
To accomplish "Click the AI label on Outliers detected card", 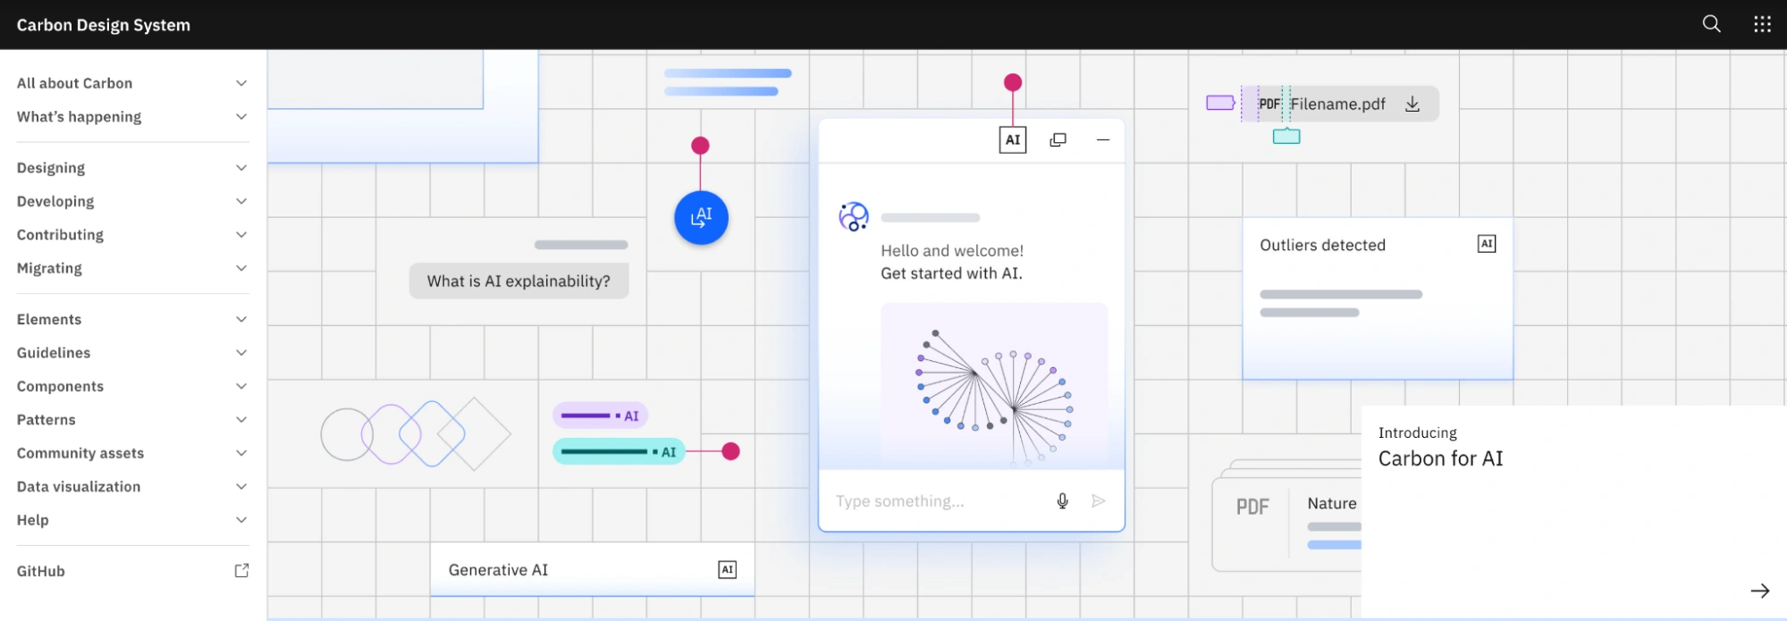I will [x=1487, y=244].
